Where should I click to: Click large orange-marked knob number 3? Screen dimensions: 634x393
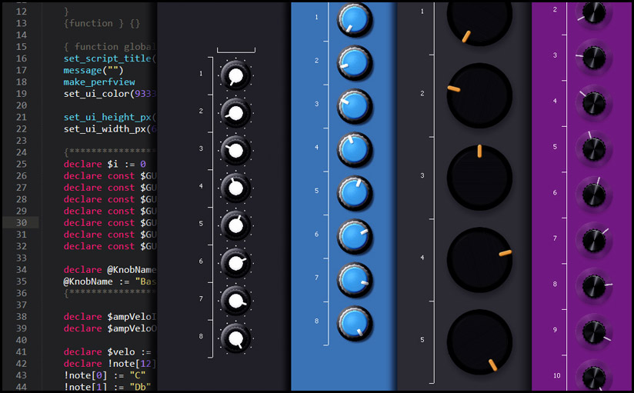tap(479, 177)
